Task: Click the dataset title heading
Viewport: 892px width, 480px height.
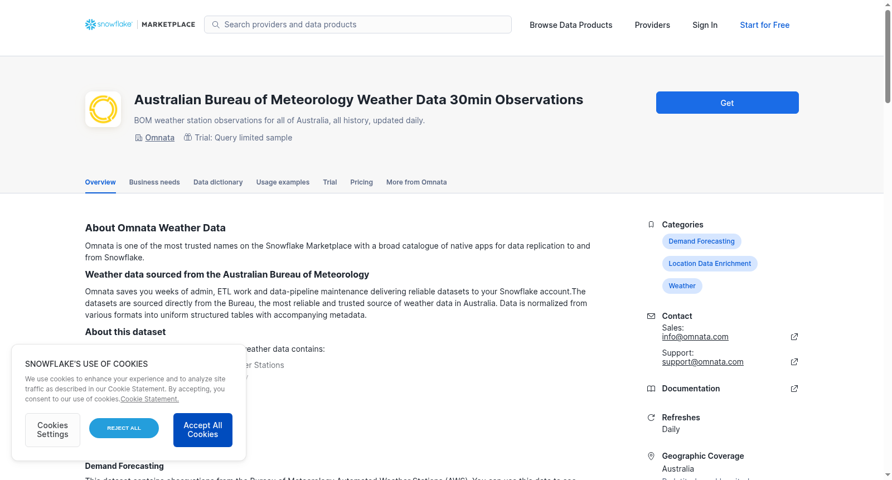Action: point(358,100)
